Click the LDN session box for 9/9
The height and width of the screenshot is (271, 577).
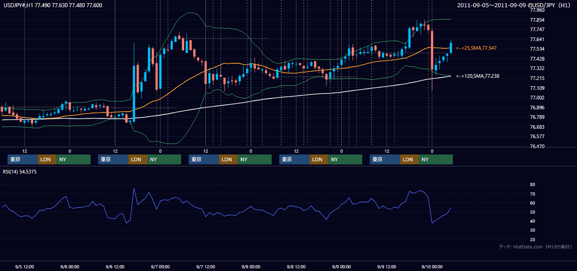tap(409, 159)
